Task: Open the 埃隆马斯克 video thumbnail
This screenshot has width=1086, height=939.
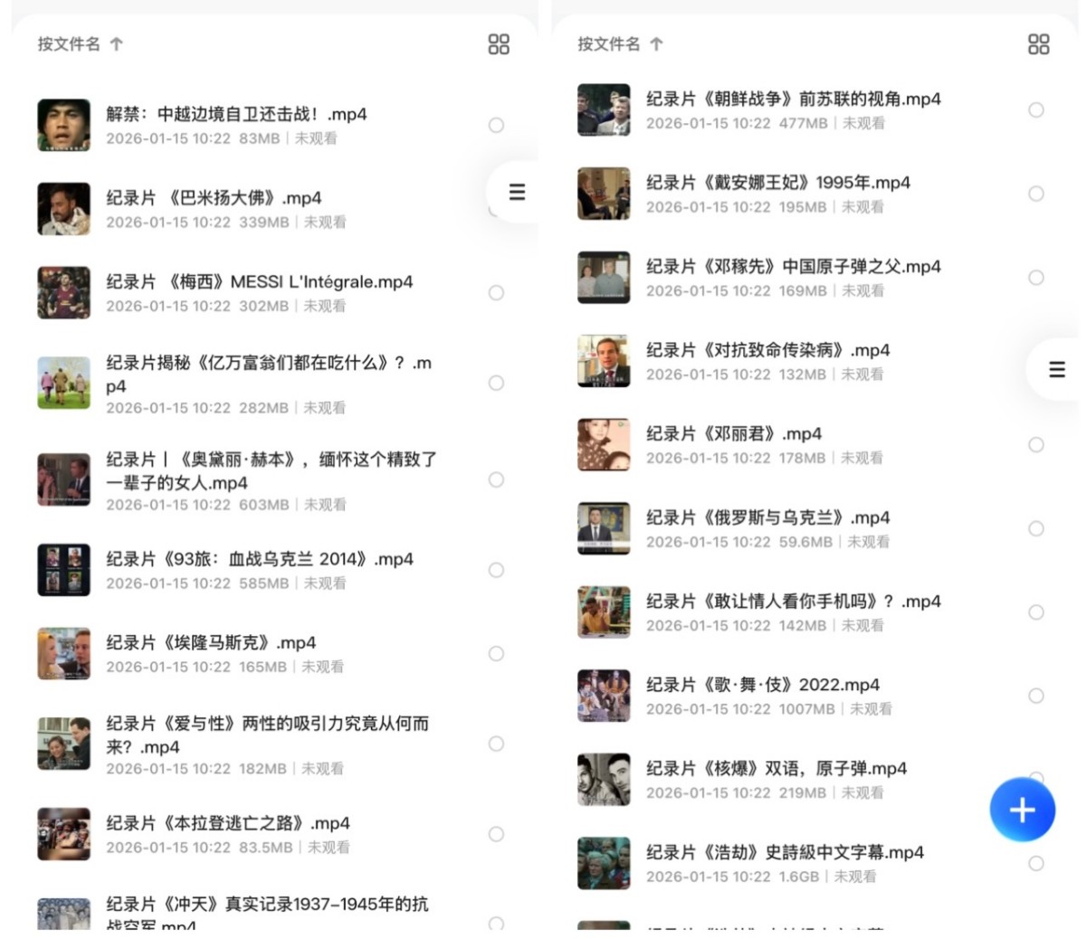Action: [63, 653]
